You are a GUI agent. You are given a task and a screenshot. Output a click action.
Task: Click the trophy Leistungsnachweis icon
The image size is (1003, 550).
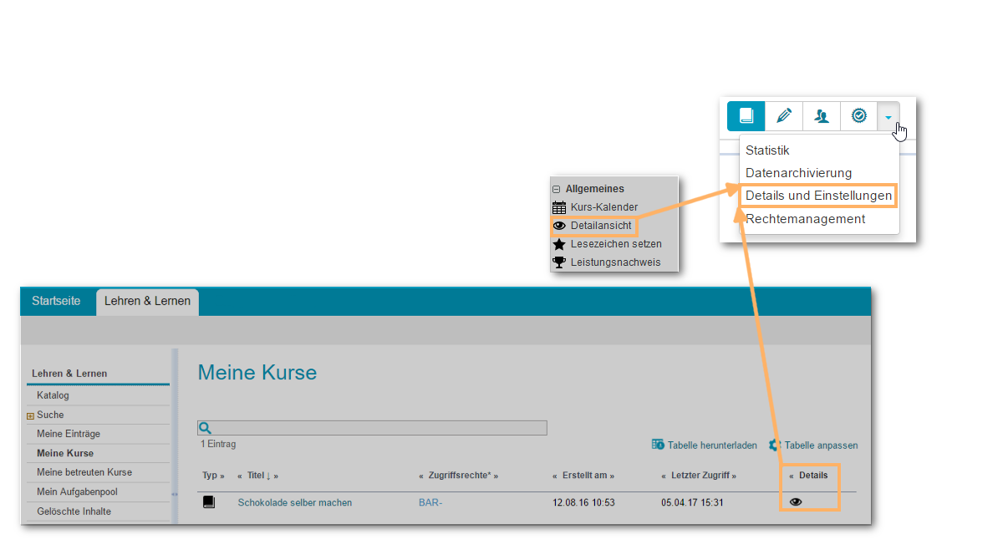(559, 262)
